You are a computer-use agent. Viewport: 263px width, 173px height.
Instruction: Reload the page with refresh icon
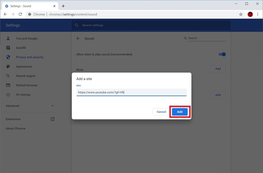[20, 14]
